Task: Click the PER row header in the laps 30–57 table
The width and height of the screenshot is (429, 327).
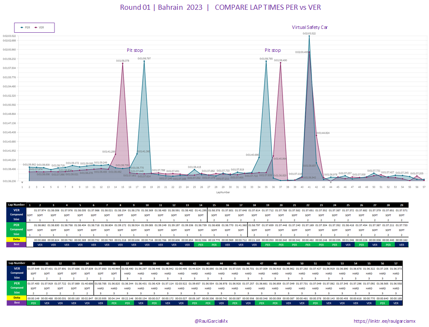Action: [x=17, y=284]
